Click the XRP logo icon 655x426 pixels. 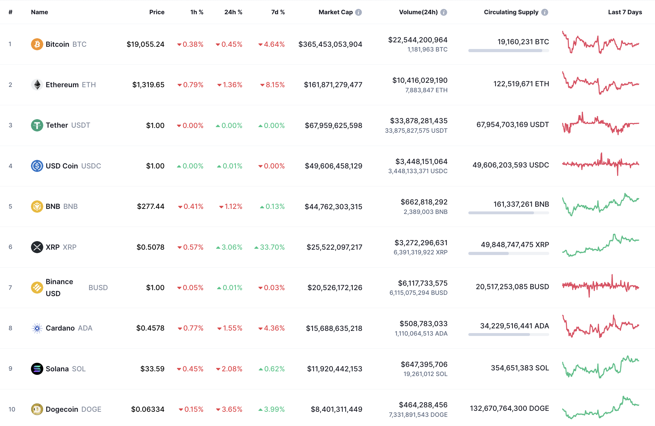point(37,247)
